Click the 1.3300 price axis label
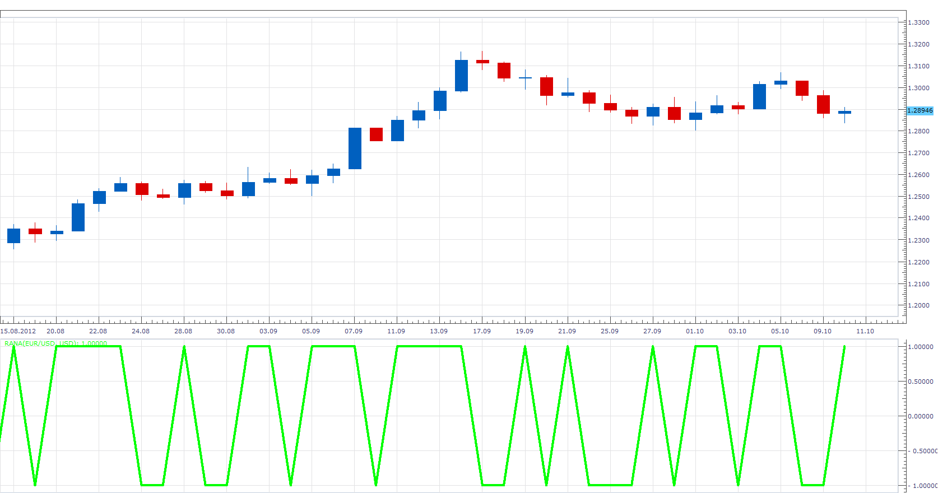The image size is (938, 493). pos(919,22)
